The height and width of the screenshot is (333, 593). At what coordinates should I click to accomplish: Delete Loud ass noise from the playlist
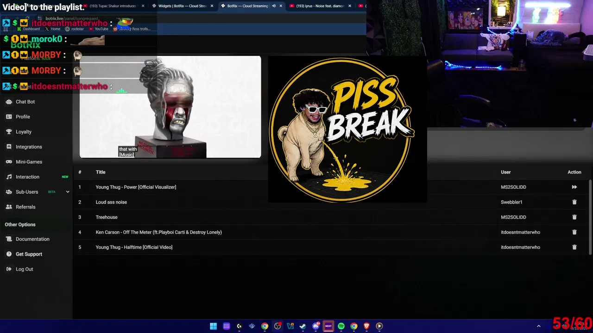(x=574, y=202)
